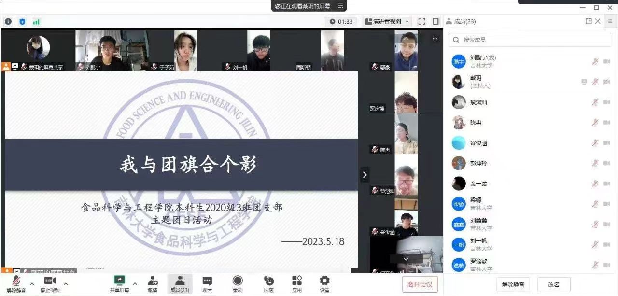Click the Invite (邀请) icon
This screenshot has height=296, width=618.
[x=153, y=281]
